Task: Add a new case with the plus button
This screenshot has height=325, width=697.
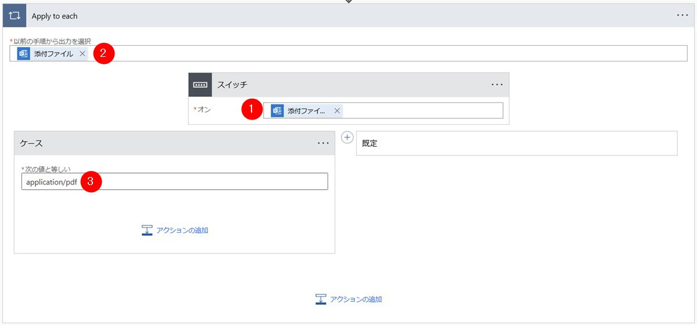Action: coord(347,138)
